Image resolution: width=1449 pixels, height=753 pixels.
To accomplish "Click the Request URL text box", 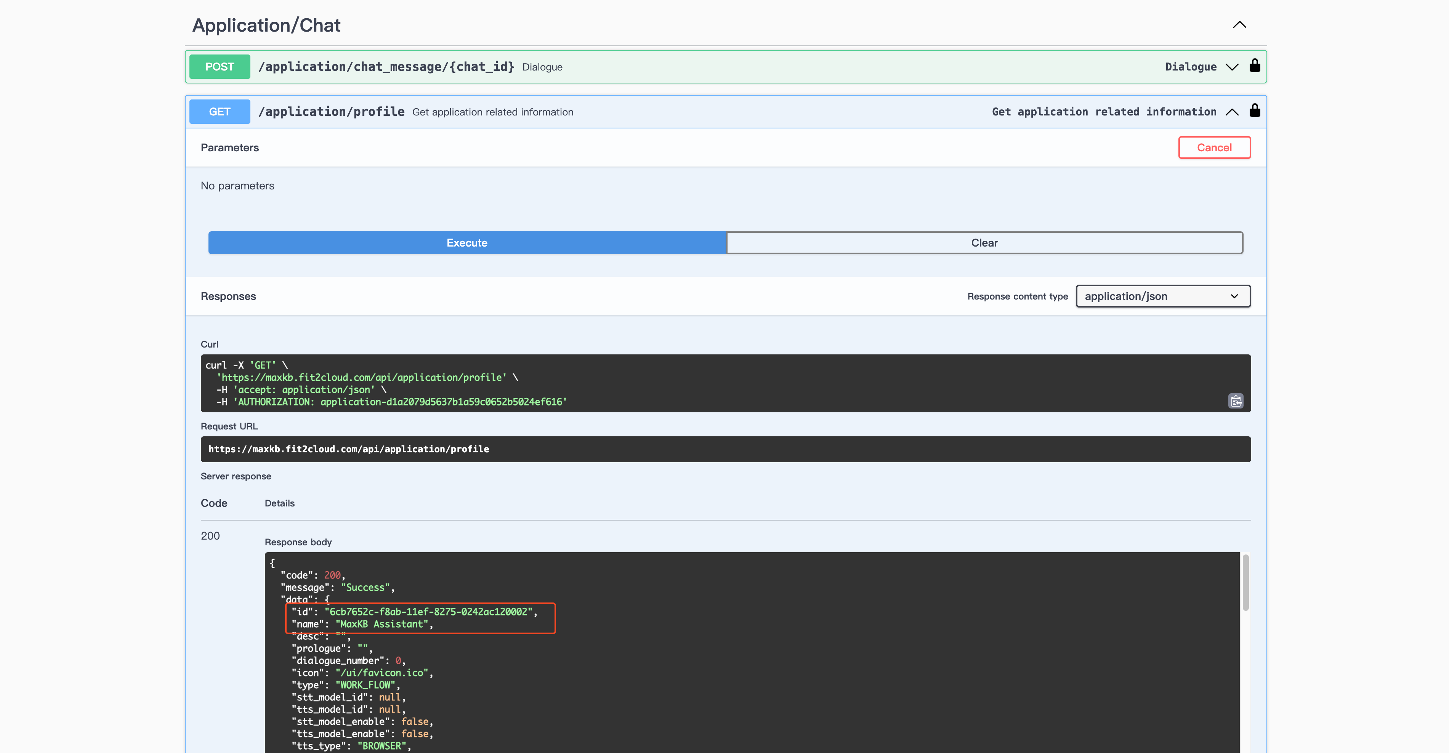I will pyautogui.click(x=725, y=449).
